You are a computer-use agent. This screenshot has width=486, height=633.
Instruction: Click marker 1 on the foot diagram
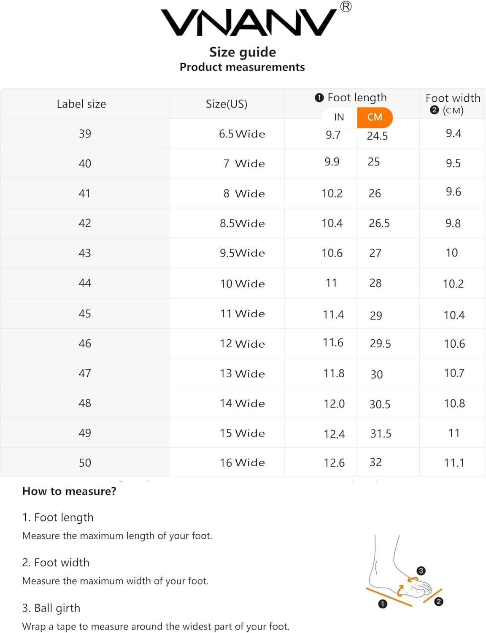[383, 604]
